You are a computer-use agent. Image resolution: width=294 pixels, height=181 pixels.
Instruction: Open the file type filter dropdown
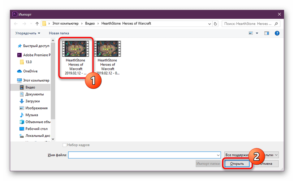[x=251, y=155]
